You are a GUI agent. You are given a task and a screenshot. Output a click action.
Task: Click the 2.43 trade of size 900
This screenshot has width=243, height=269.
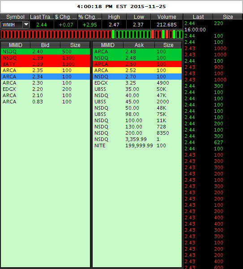(x=213, y=67)
